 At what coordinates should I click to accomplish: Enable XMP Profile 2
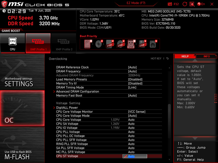[x=64, y=43]
